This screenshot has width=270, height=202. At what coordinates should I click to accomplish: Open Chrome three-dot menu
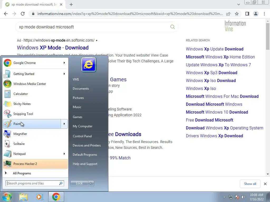coord(264,14)
